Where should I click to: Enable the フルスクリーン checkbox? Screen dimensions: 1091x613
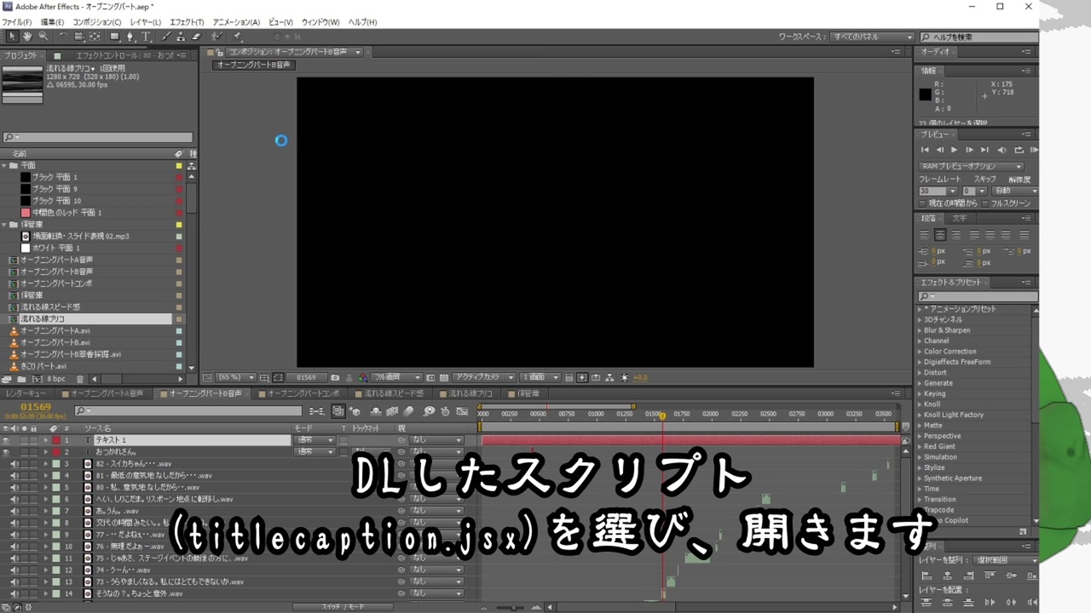(984, 203)
